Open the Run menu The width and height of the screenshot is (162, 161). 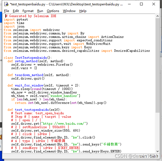pos(40,11)
